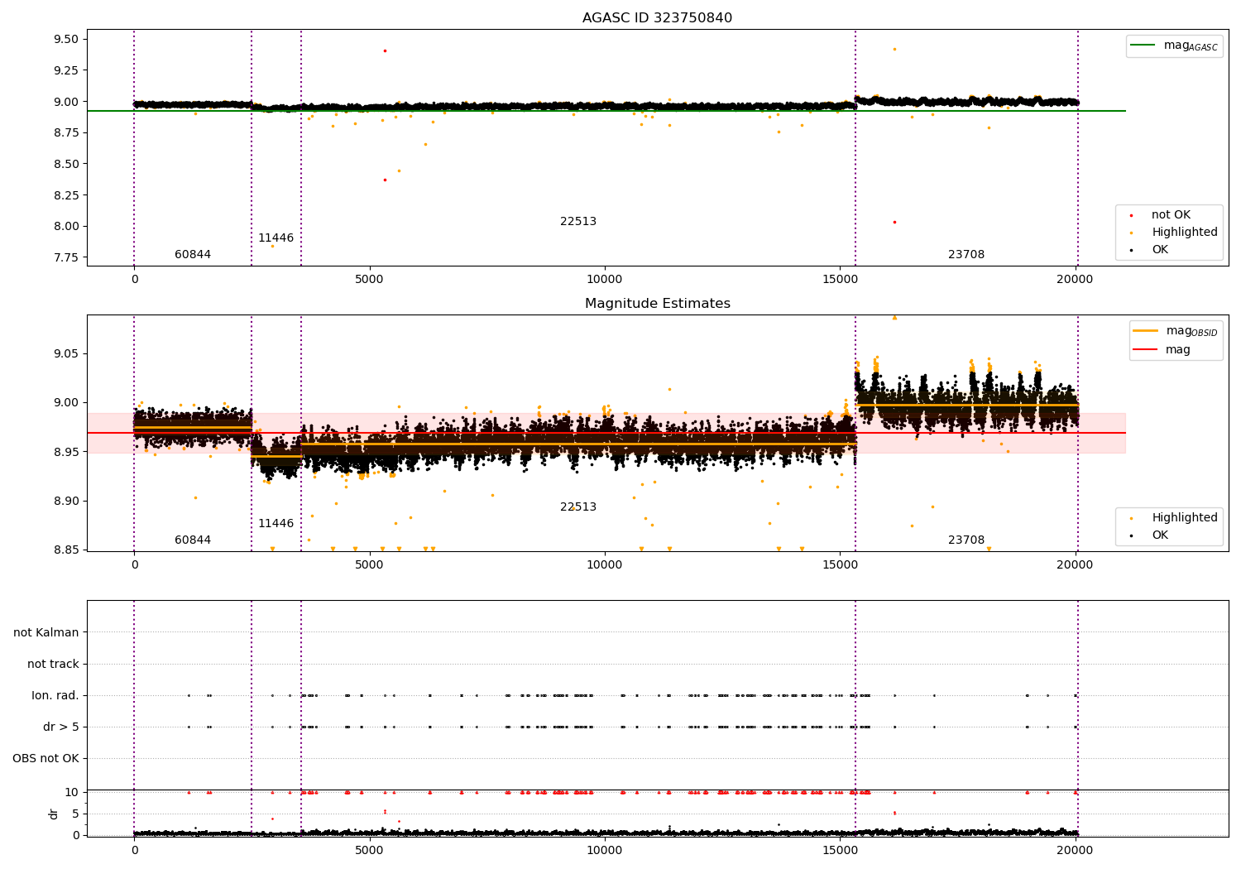Click obsid label 22513 in Magnitude Estimates plot

[578, 507]
